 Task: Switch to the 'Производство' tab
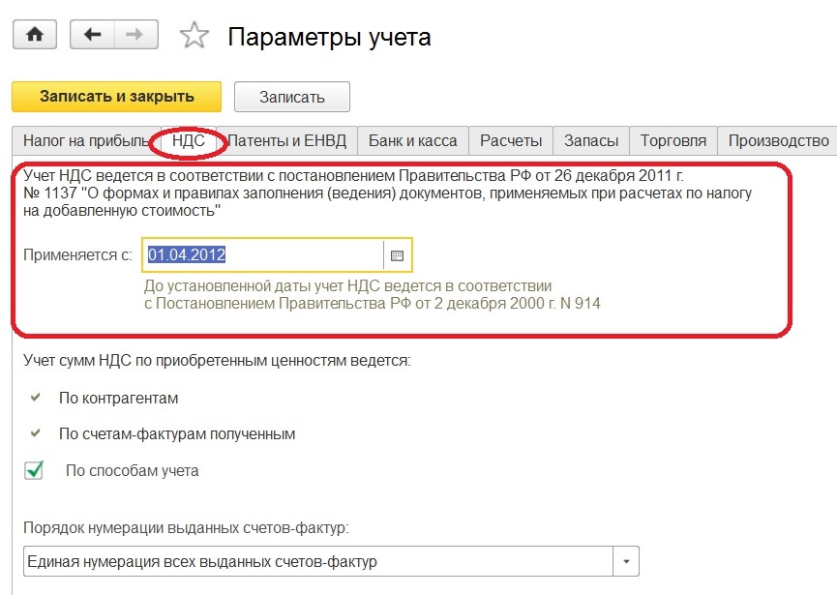click(x=778, y=141)
